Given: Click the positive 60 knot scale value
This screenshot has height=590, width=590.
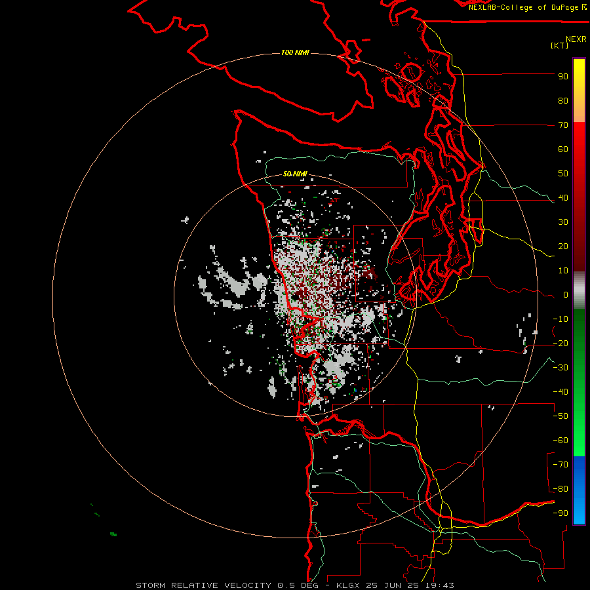Looking at the screenshot, I should point(563,149).
